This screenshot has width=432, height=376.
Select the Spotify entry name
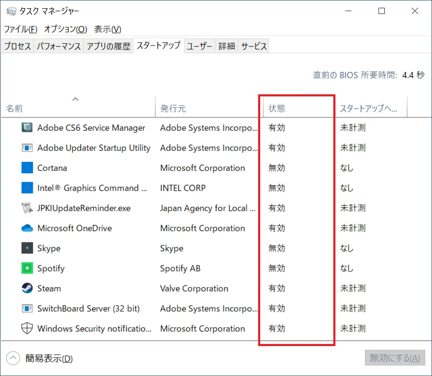pos(51,269)
